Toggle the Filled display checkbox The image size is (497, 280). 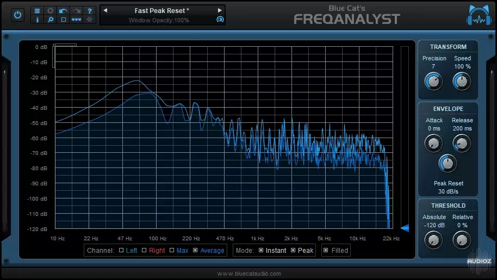326,250
